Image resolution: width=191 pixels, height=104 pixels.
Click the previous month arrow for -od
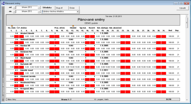pyautogui.click(x=14, y=8)
